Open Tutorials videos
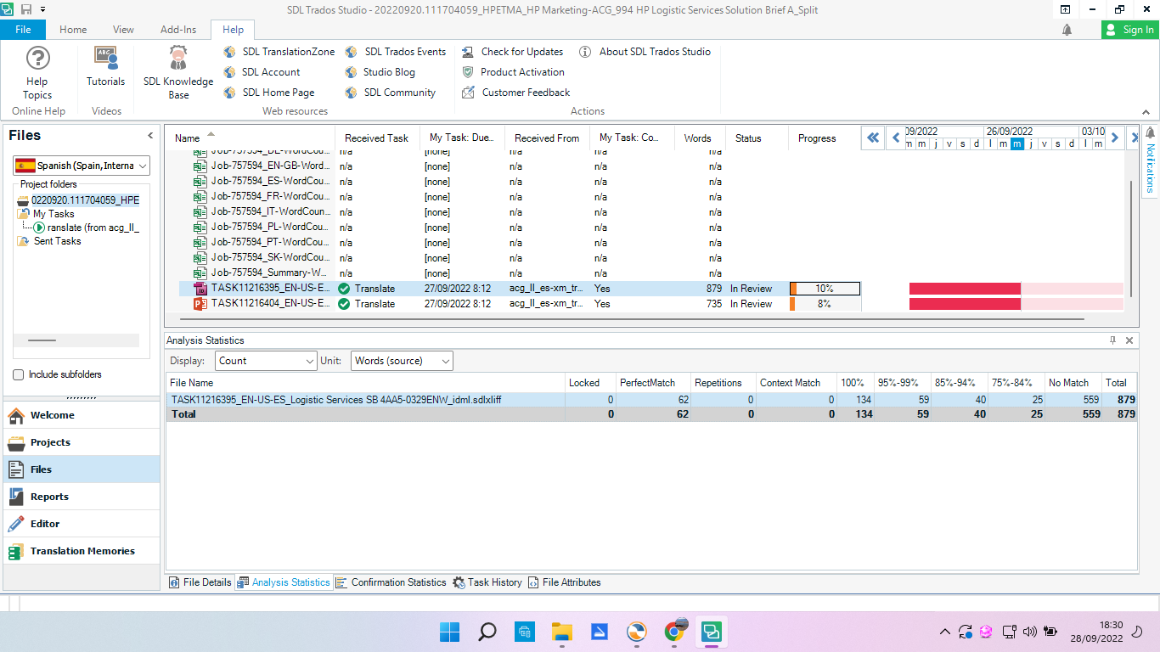The height and width of the screenshot is (652, 1160). click(x=105, y=67)
